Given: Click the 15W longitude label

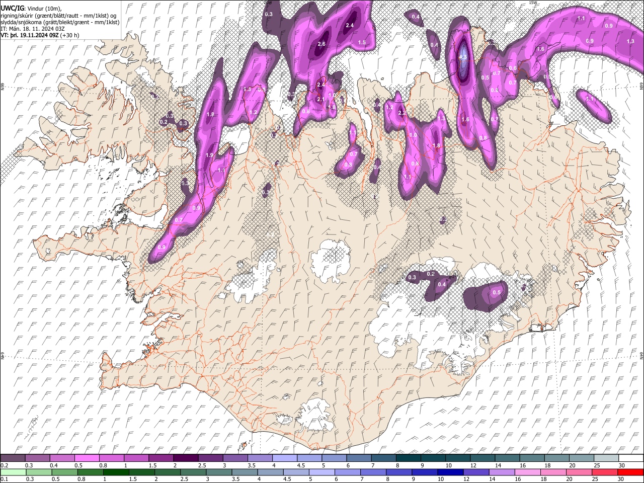Looking at the screenshot, I should [534, 3].
